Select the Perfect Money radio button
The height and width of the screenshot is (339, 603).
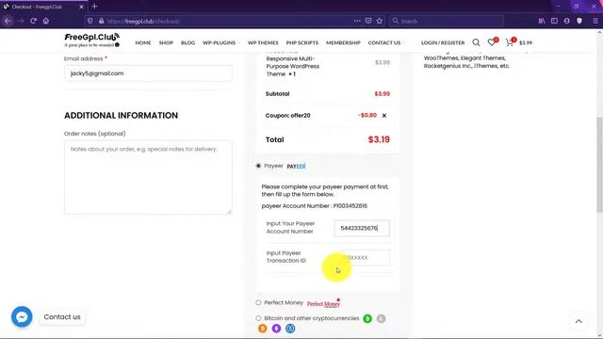(x=258, y=303)
